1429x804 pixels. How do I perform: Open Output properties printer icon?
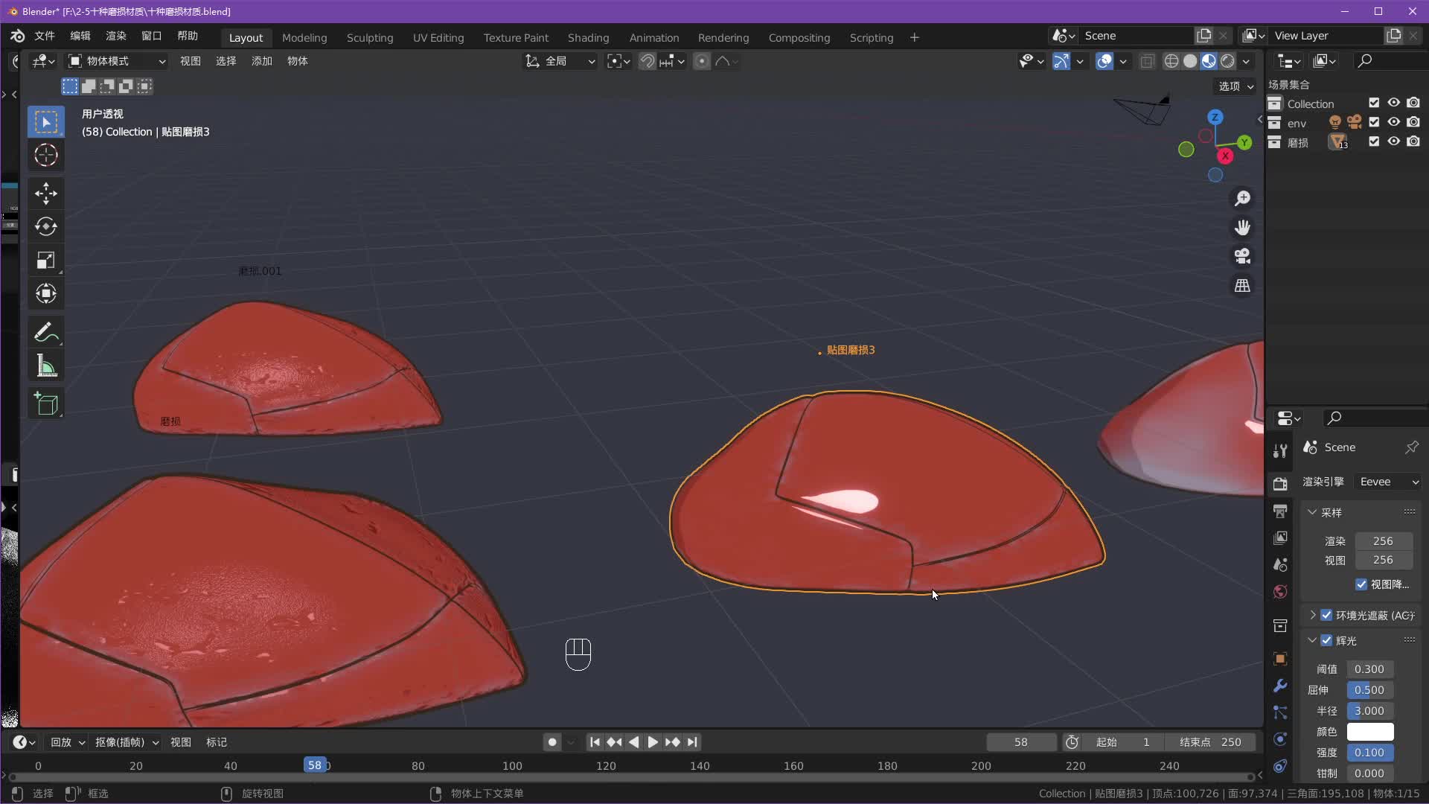1280,511
